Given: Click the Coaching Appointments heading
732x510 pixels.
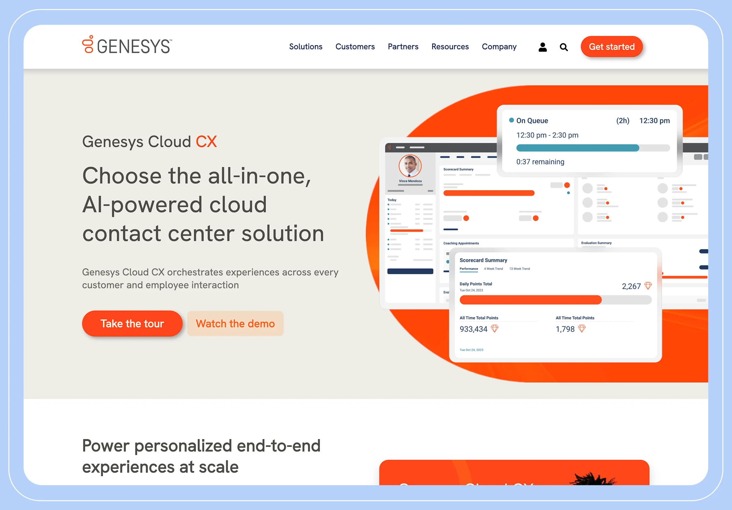Looking at the screenshot, I should [x=461, y=243].
